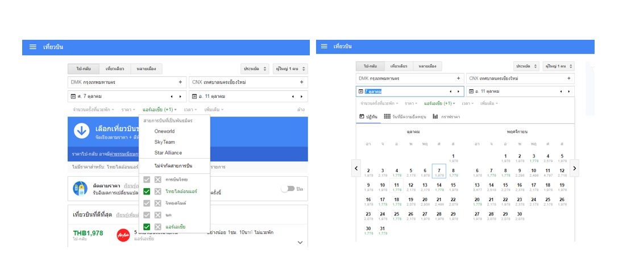Select เที่ยวเดียว one-way trip button
This screenshot has height=270, width=627.
[x=115, y=69]
